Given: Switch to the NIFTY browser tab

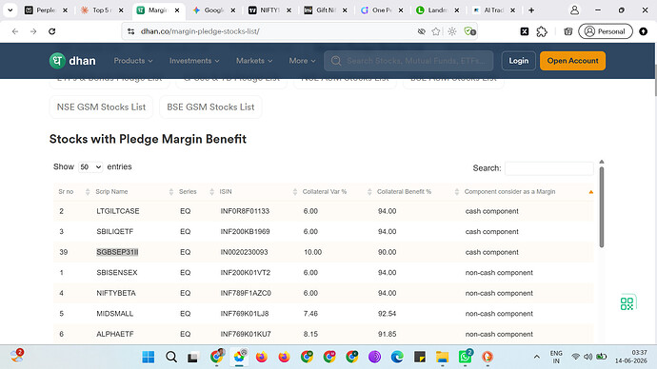Looking at the screenshot, I should coord(269,10).
